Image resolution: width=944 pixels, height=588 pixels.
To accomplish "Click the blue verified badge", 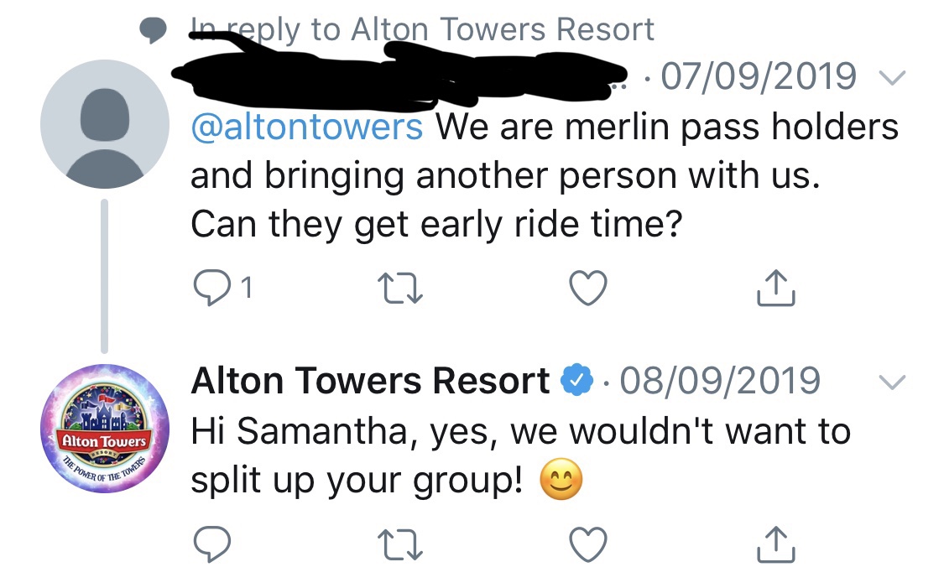I will (x=576, y=380).
